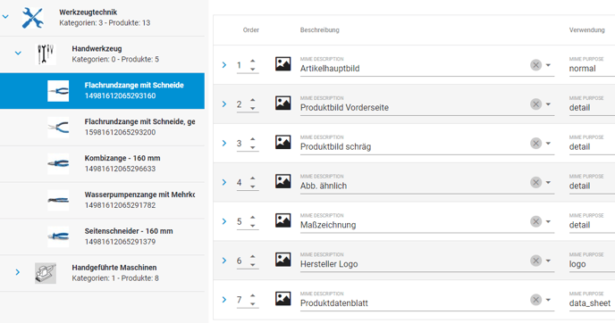Increase order value of Maßzeichnung row

253,218
